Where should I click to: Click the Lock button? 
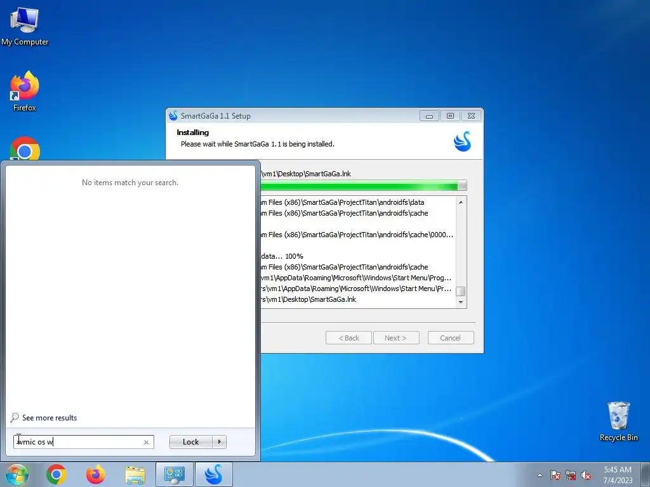tap(190, 442)
